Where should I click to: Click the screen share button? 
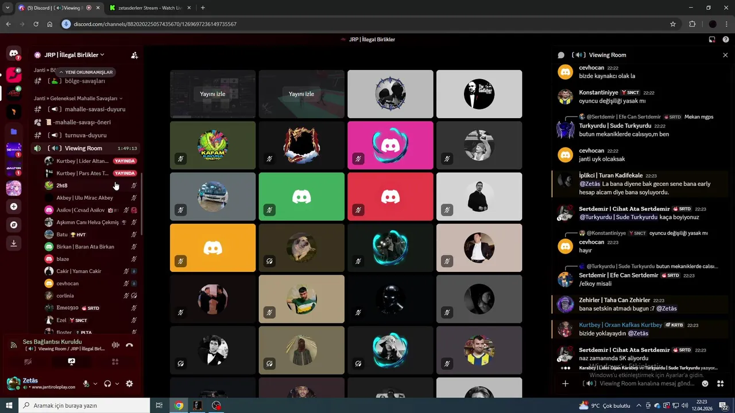[x=71, y=362]
